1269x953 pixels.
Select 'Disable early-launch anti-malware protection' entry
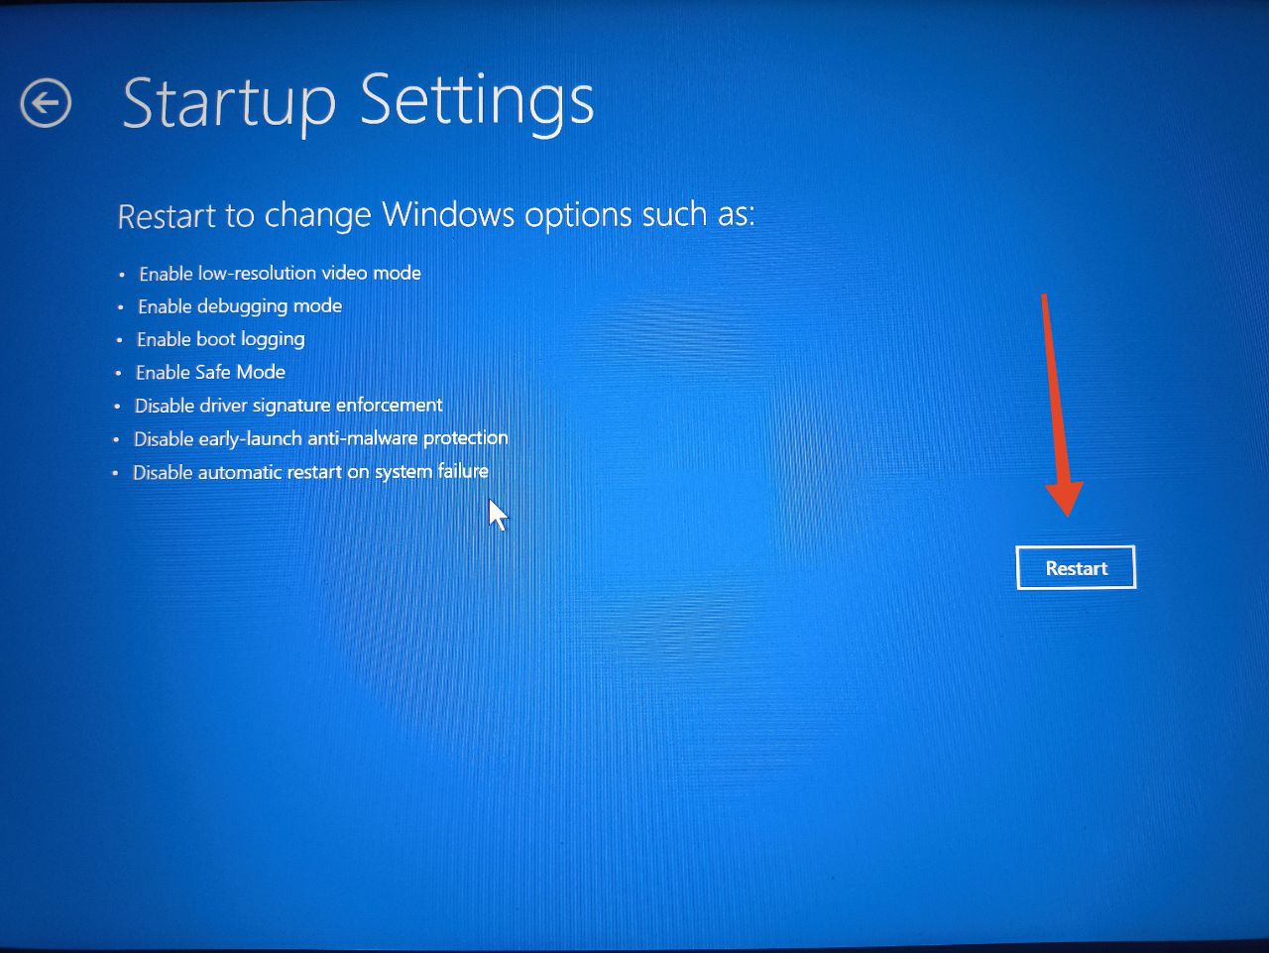320,438
